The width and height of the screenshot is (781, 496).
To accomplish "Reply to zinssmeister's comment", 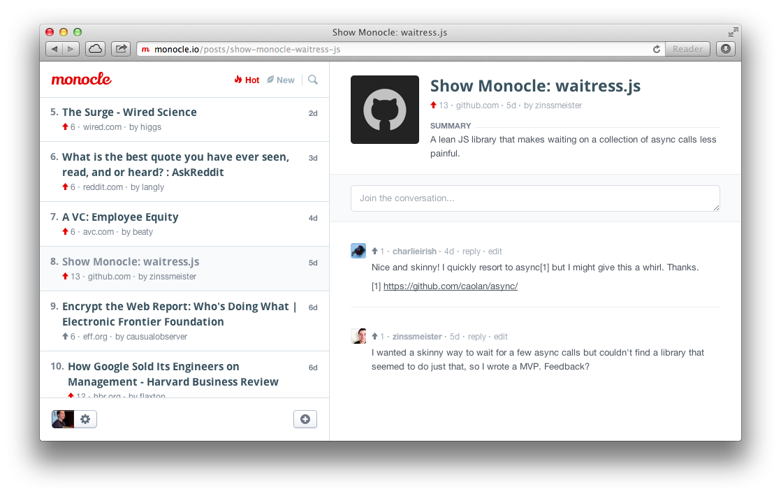I will [476, 337].
